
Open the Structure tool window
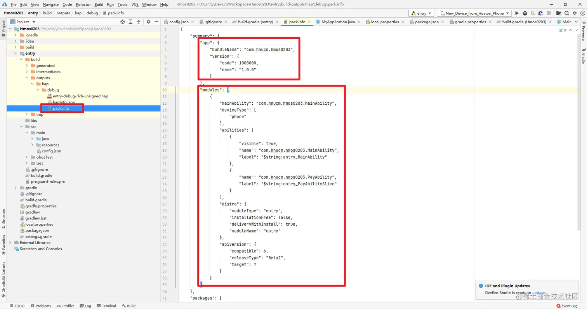pos(3,219)
